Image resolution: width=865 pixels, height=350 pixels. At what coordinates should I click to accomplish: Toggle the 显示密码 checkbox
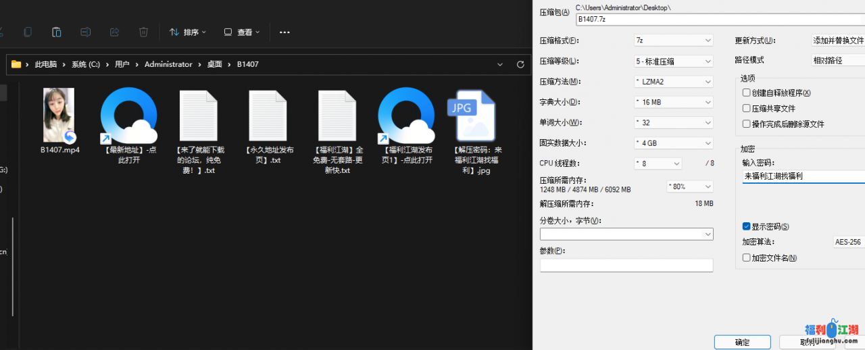point(746,226)
